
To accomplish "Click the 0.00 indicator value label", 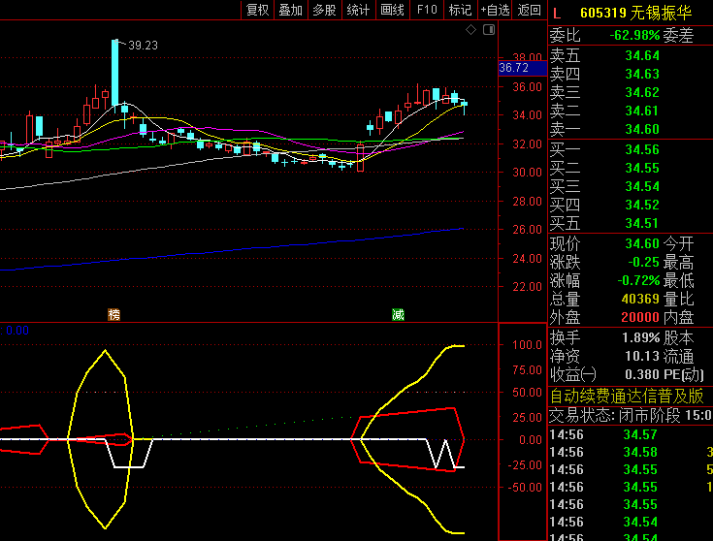I will pyautogui.click(x=17, y=331).
